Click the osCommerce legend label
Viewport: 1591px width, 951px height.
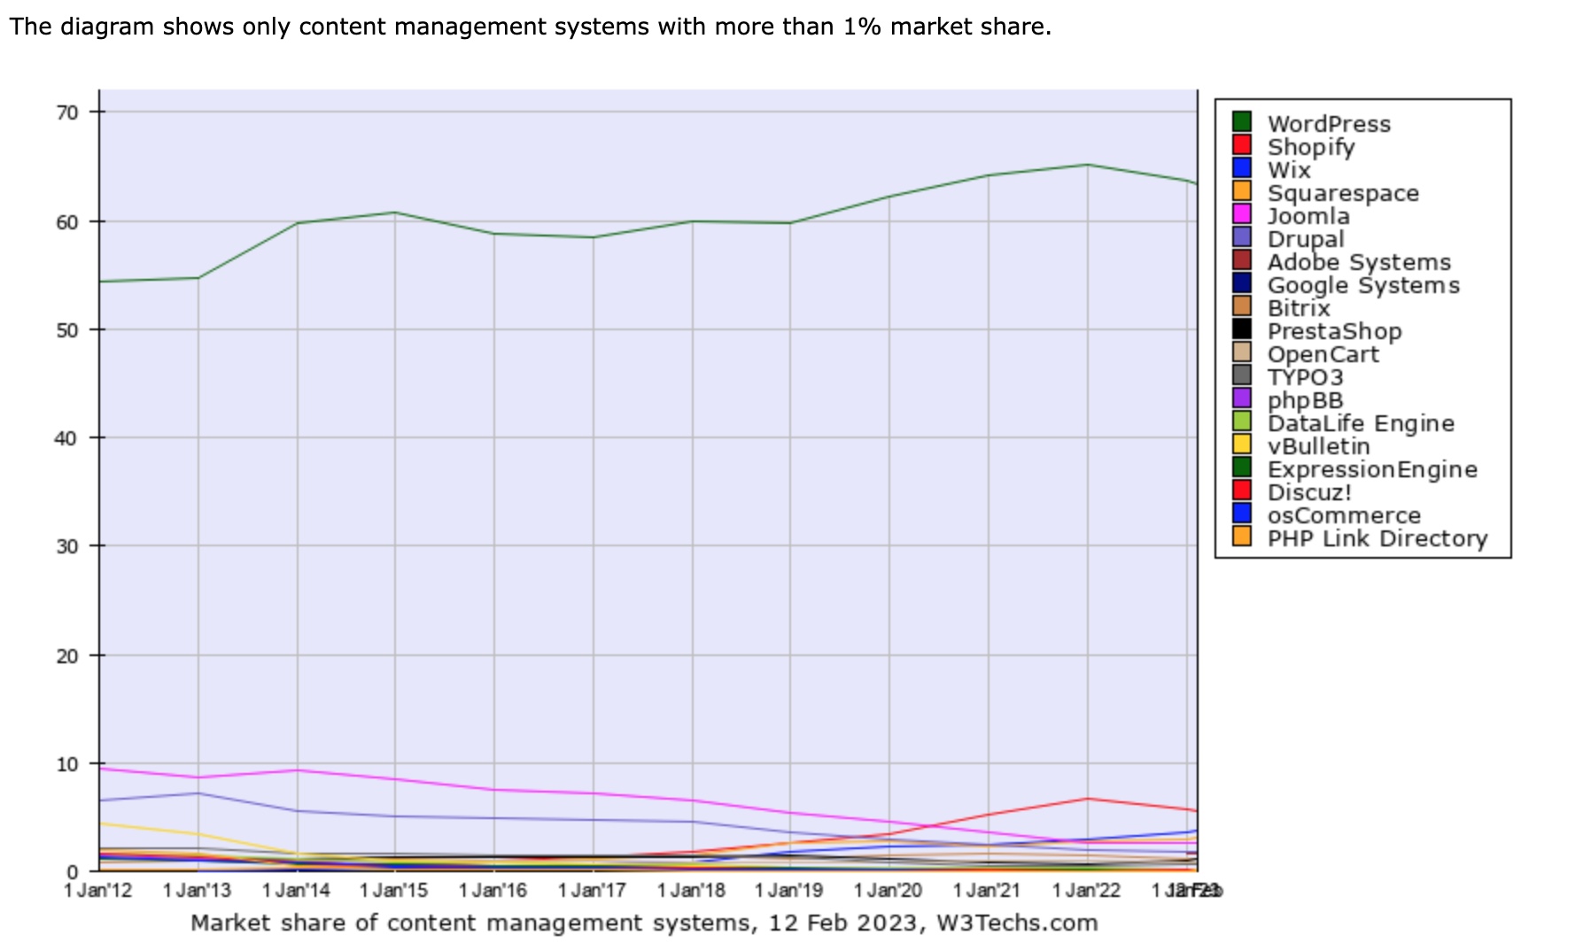[x=1344, y=515]
